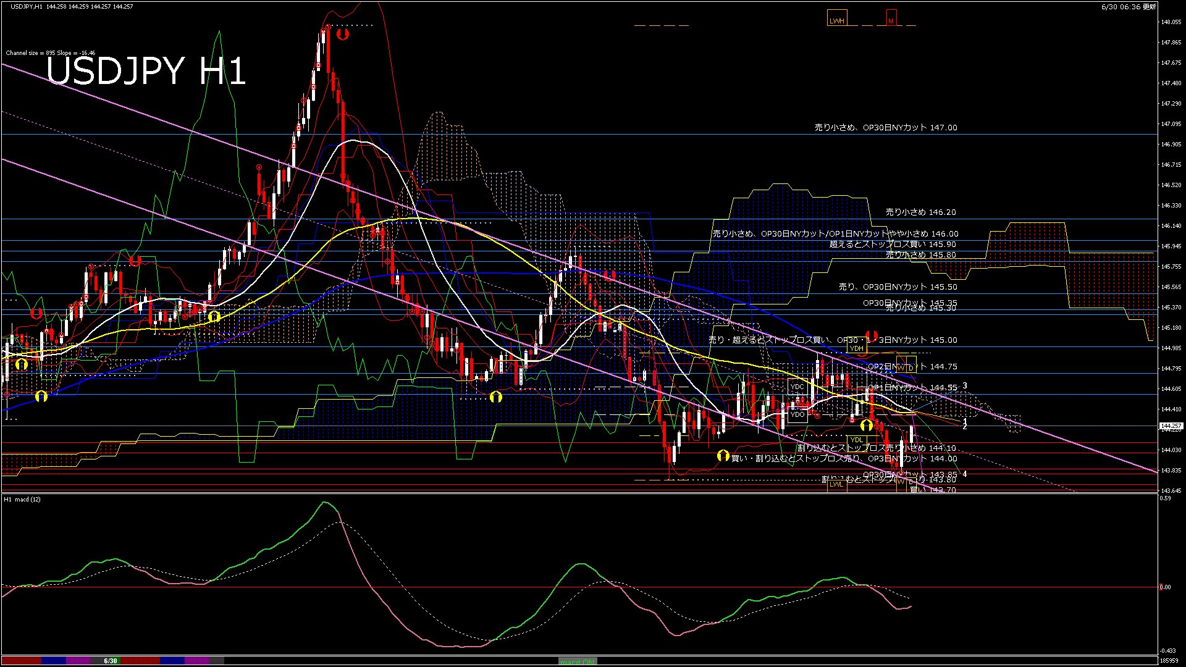Screen dimensions: 1186x667
Task: Click projection number 4 near 143.85
Action: (965, 474)
